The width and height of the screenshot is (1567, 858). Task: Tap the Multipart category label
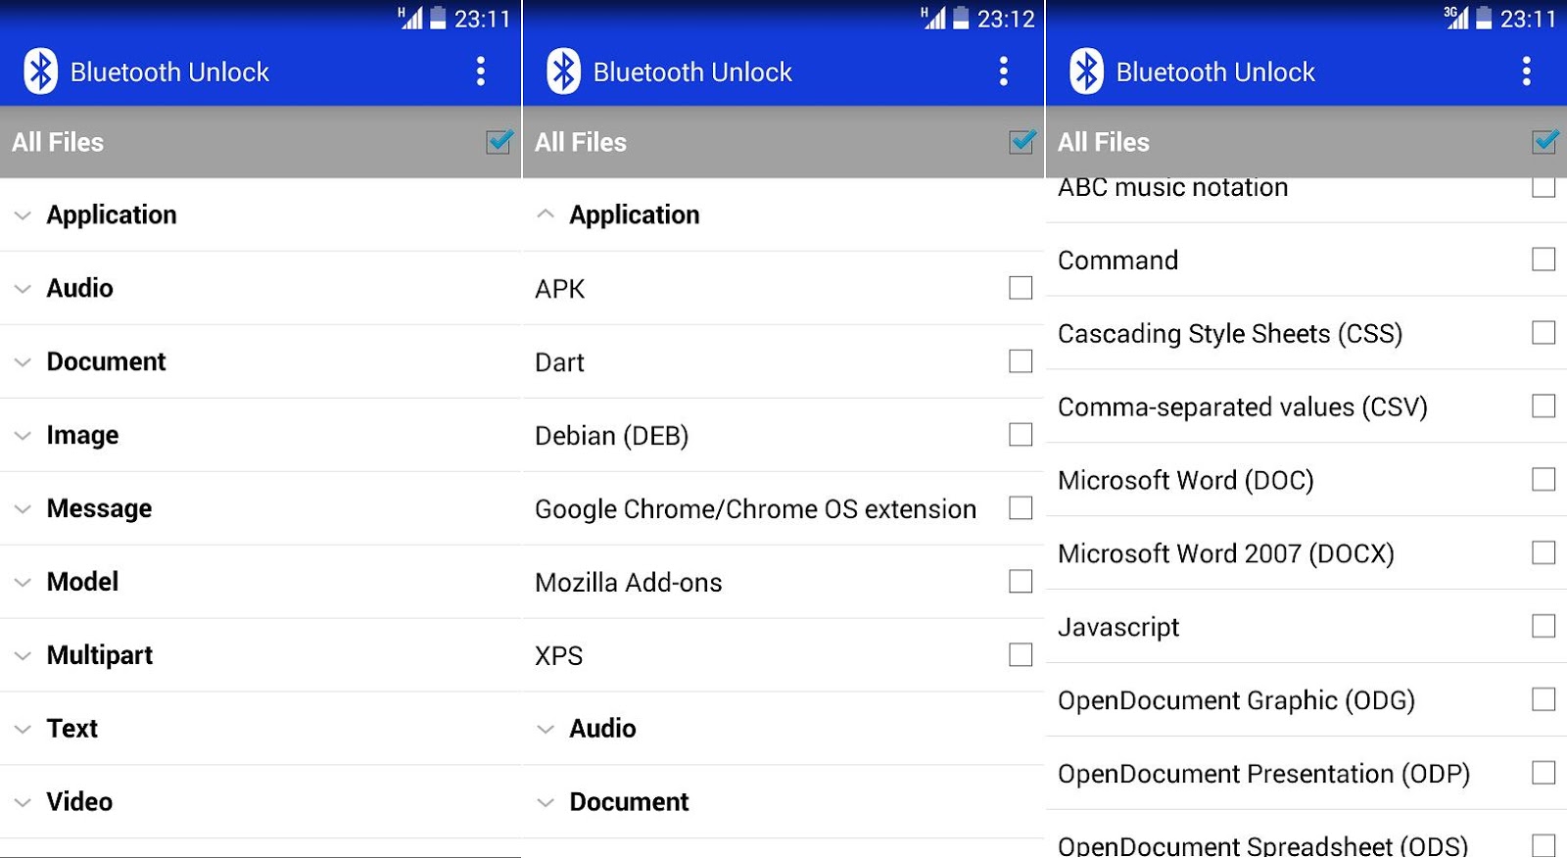(x=100, y=655)
